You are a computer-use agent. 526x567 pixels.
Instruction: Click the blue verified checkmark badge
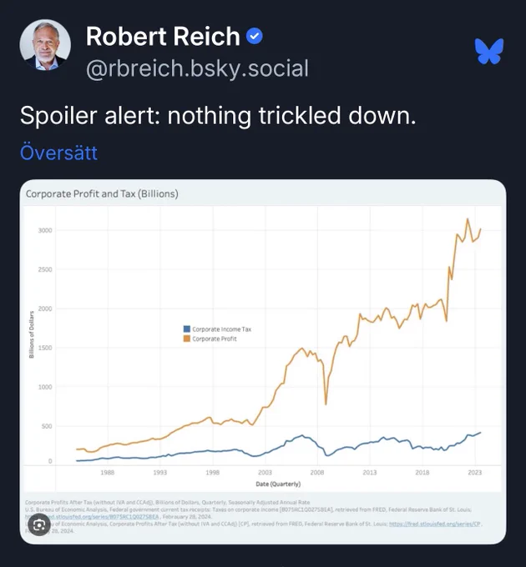(255, 36)
